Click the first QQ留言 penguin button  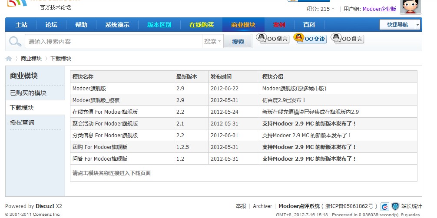point(273,39)
